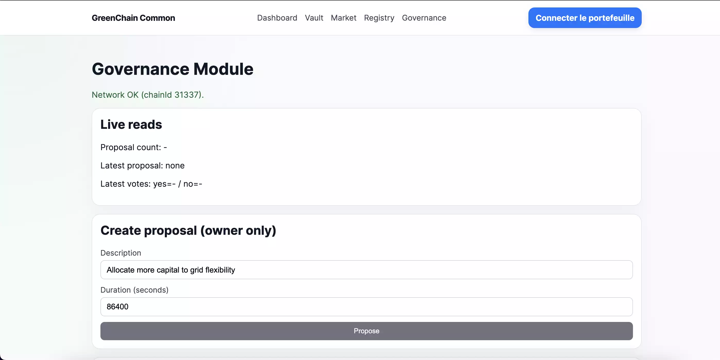Click the Propose button
720x360 pixels.
[366, 331]
